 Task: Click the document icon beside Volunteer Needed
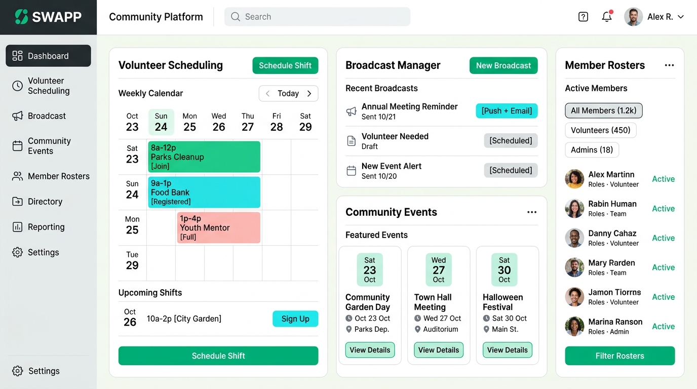(351, 141)
